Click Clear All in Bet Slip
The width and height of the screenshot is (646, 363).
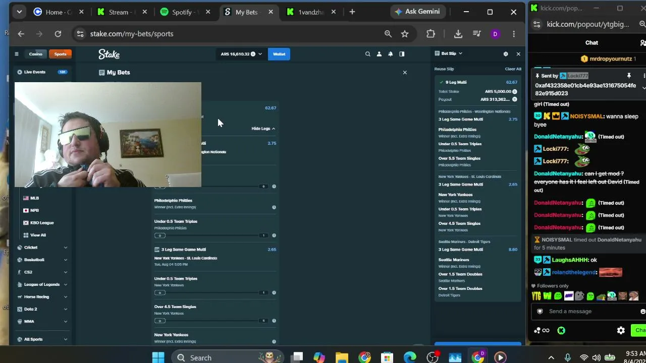pyautogui.click(x=513, y=69)
